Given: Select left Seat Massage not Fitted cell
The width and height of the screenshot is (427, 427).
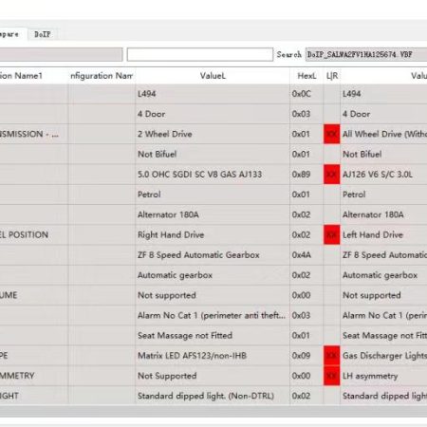Looking at the screenshot, I should tap(213, 336).
